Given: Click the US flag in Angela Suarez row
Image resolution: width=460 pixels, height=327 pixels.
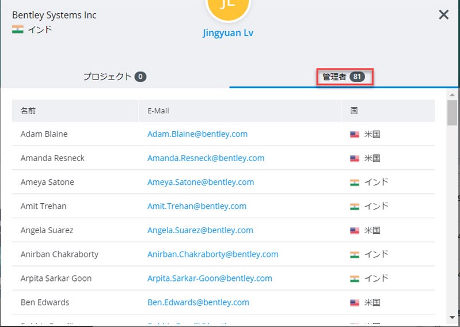Looking at the screenshot, I should tap(355, 230).
